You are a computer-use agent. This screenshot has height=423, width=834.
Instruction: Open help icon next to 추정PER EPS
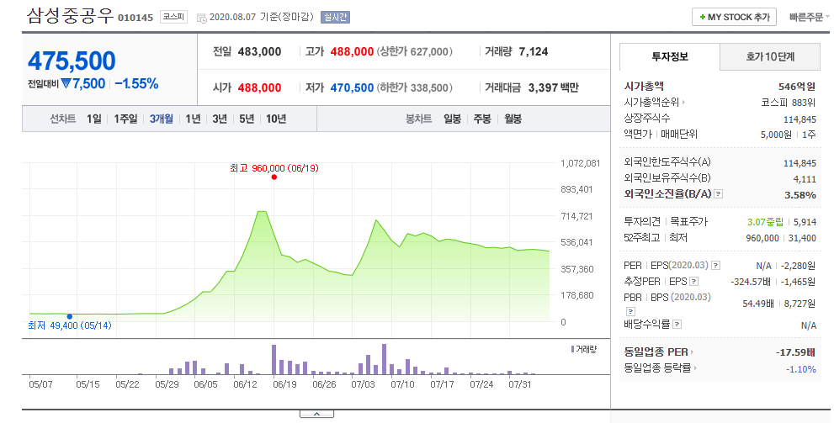(693, 282)
